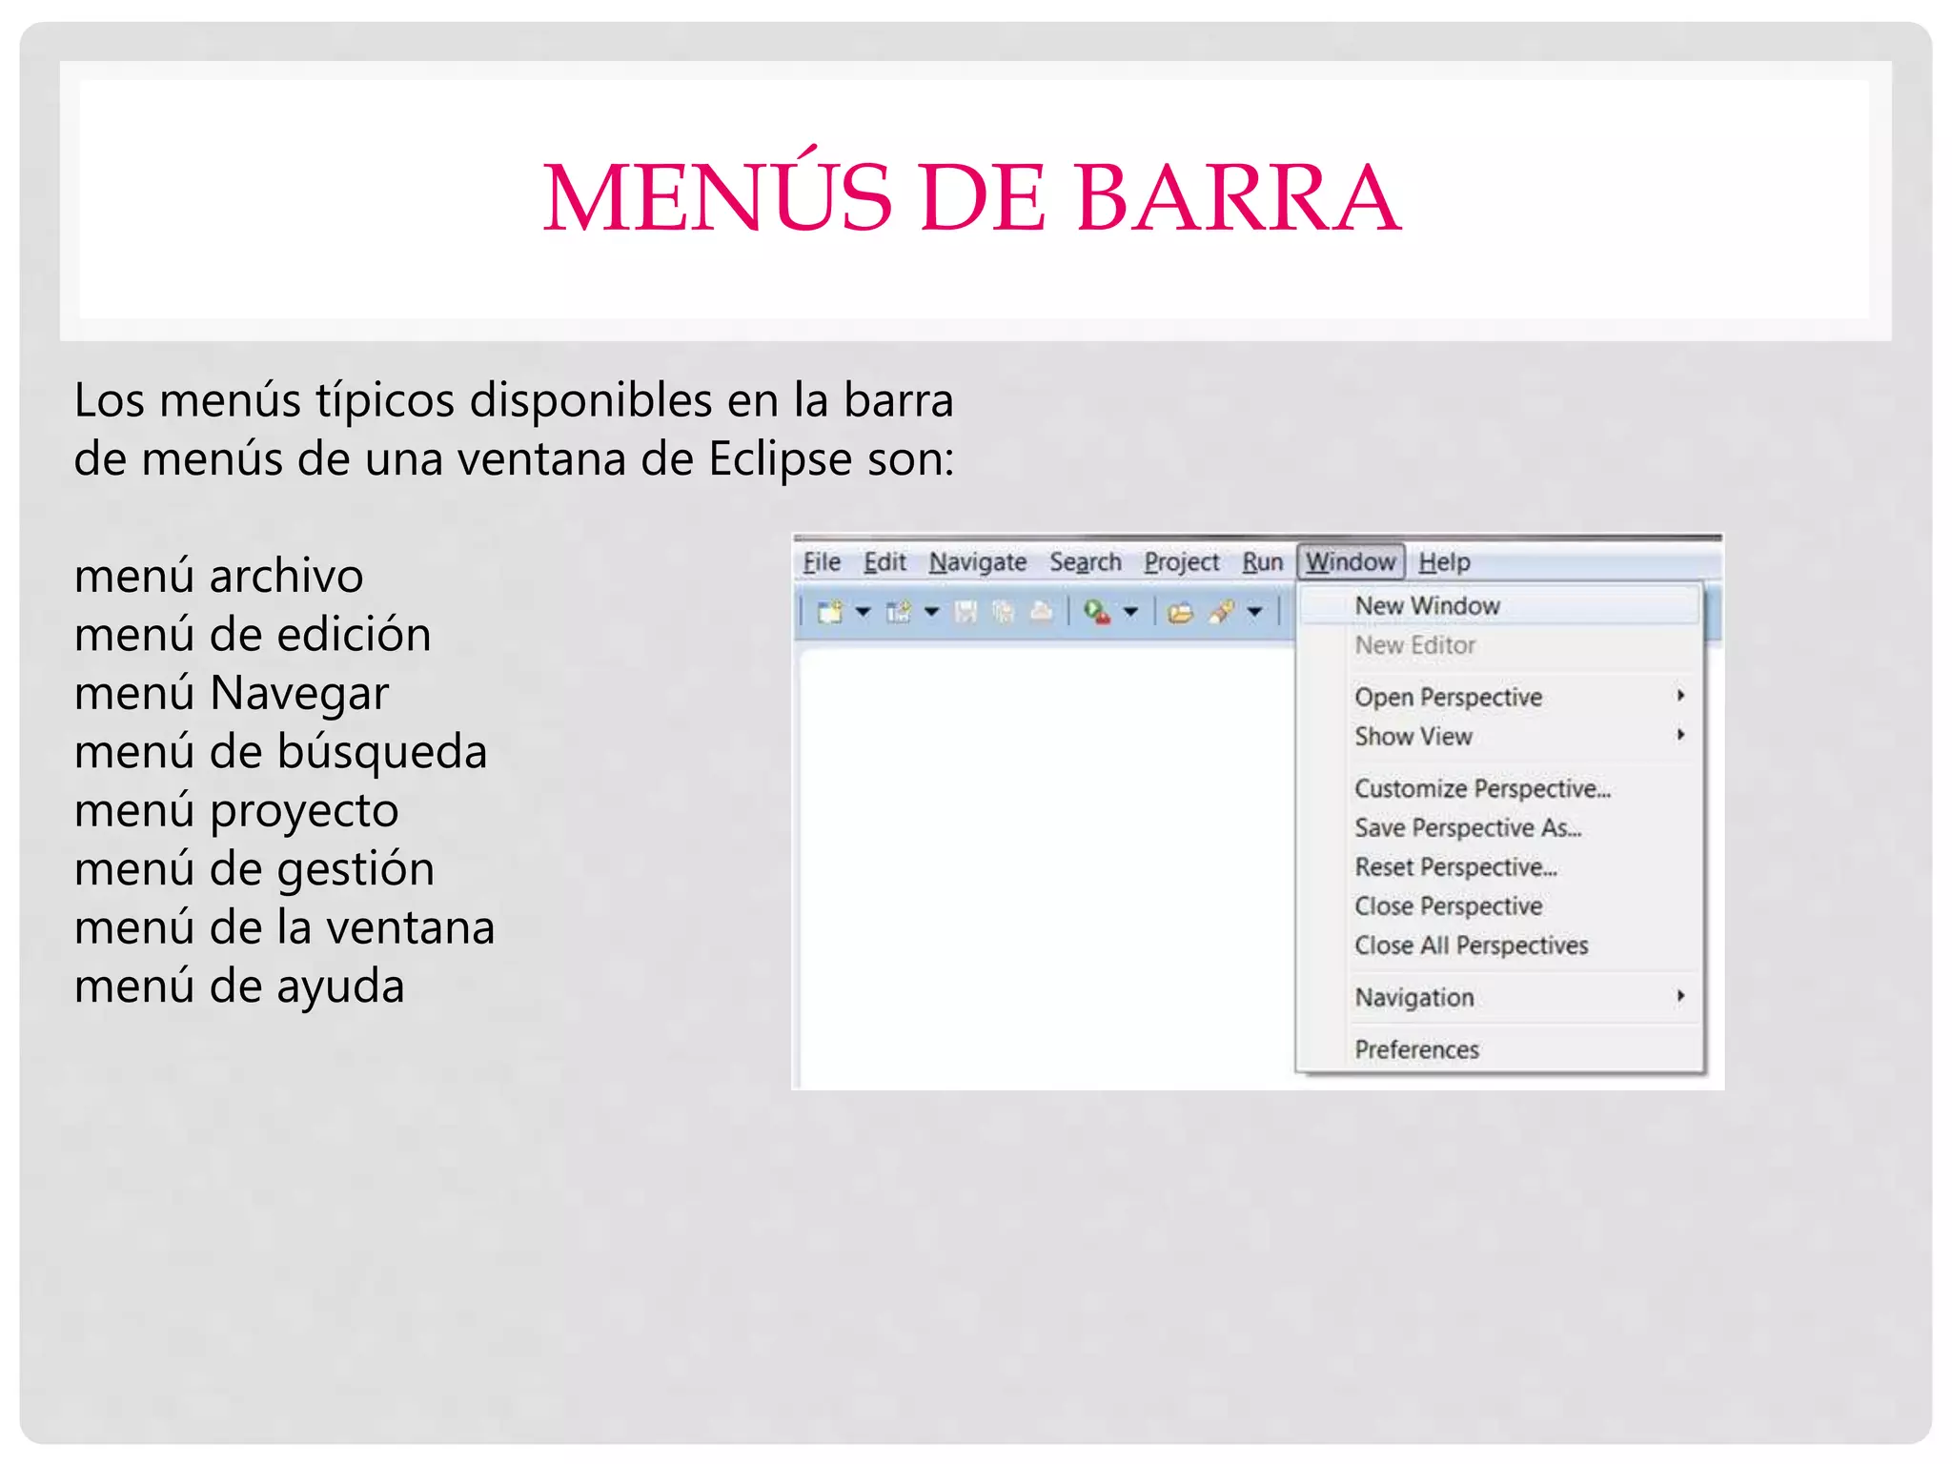
Task: Click the text "menú de edición"
Action: (x=253, y=635)
